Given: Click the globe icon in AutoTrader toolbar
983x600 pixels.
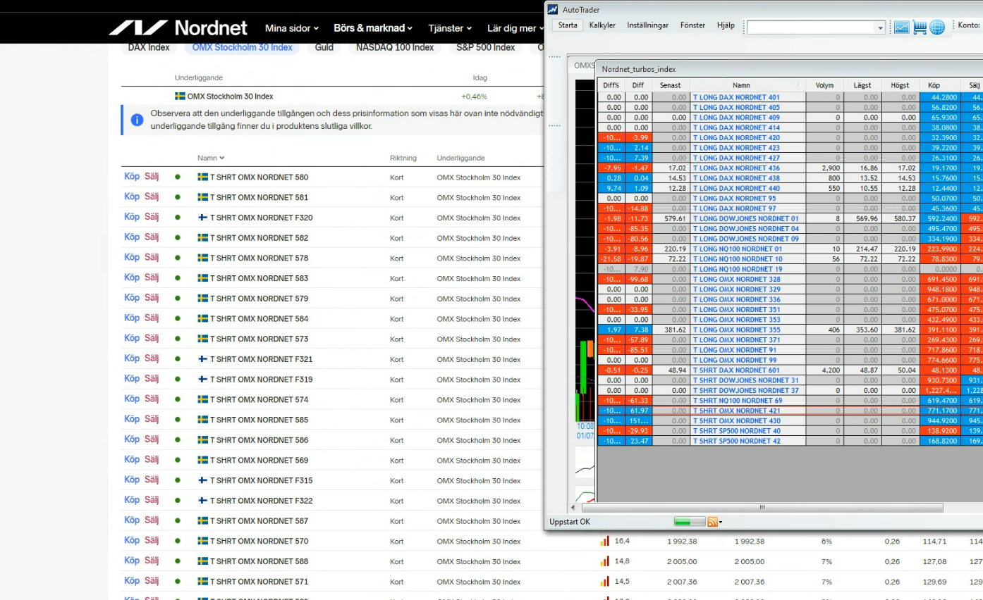Looking at the screenshot, I should 937,27.
